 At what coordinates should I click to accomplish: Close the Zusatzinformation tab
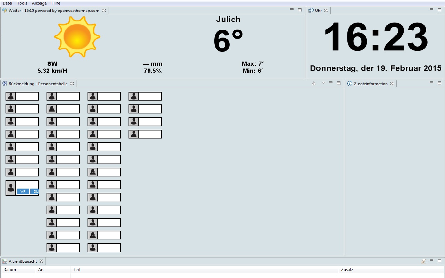point(392,84)
